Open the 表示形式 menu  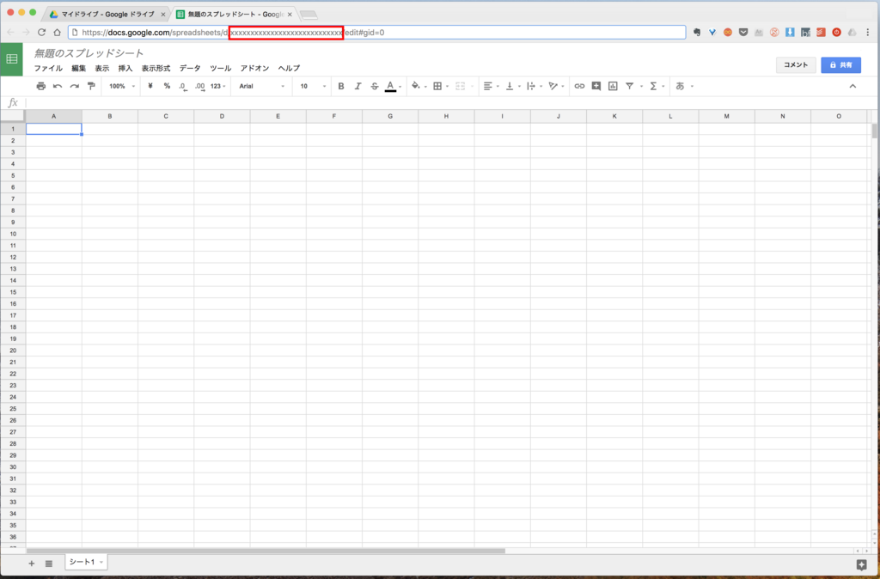pyautogui.click(x=156, y=69)
